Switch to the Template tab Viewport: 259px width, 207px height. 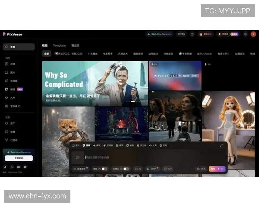point(59,45)
